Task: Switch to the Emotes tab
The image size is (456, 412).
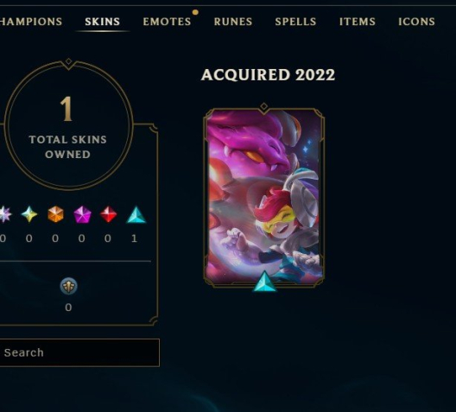Action: click(167, 22)
